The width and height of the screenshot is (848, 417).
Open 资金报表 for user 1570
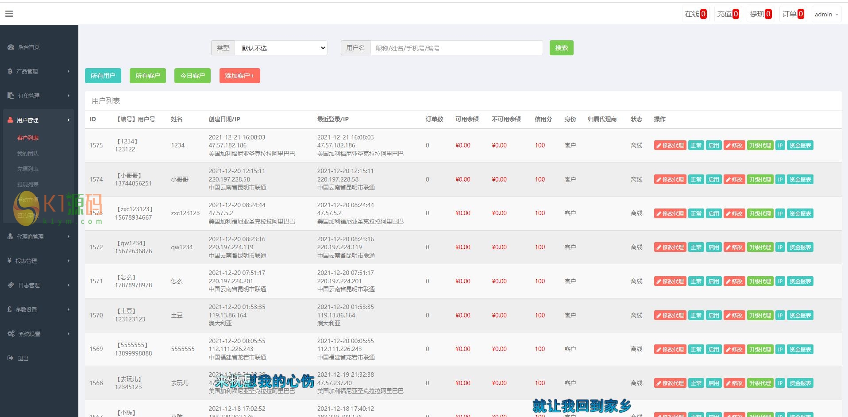800,315
